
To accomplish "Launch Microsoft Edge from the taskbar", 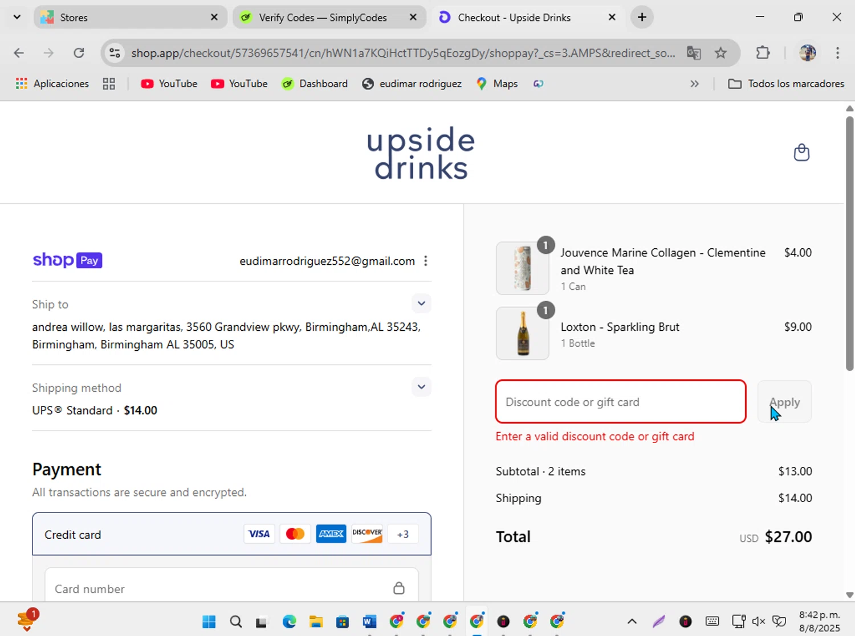I will [x=289, y=621].
